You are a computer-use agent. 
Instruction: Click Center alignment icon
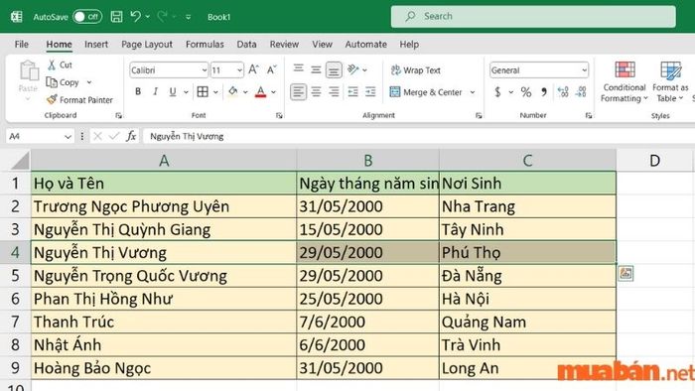pos(316,92)
